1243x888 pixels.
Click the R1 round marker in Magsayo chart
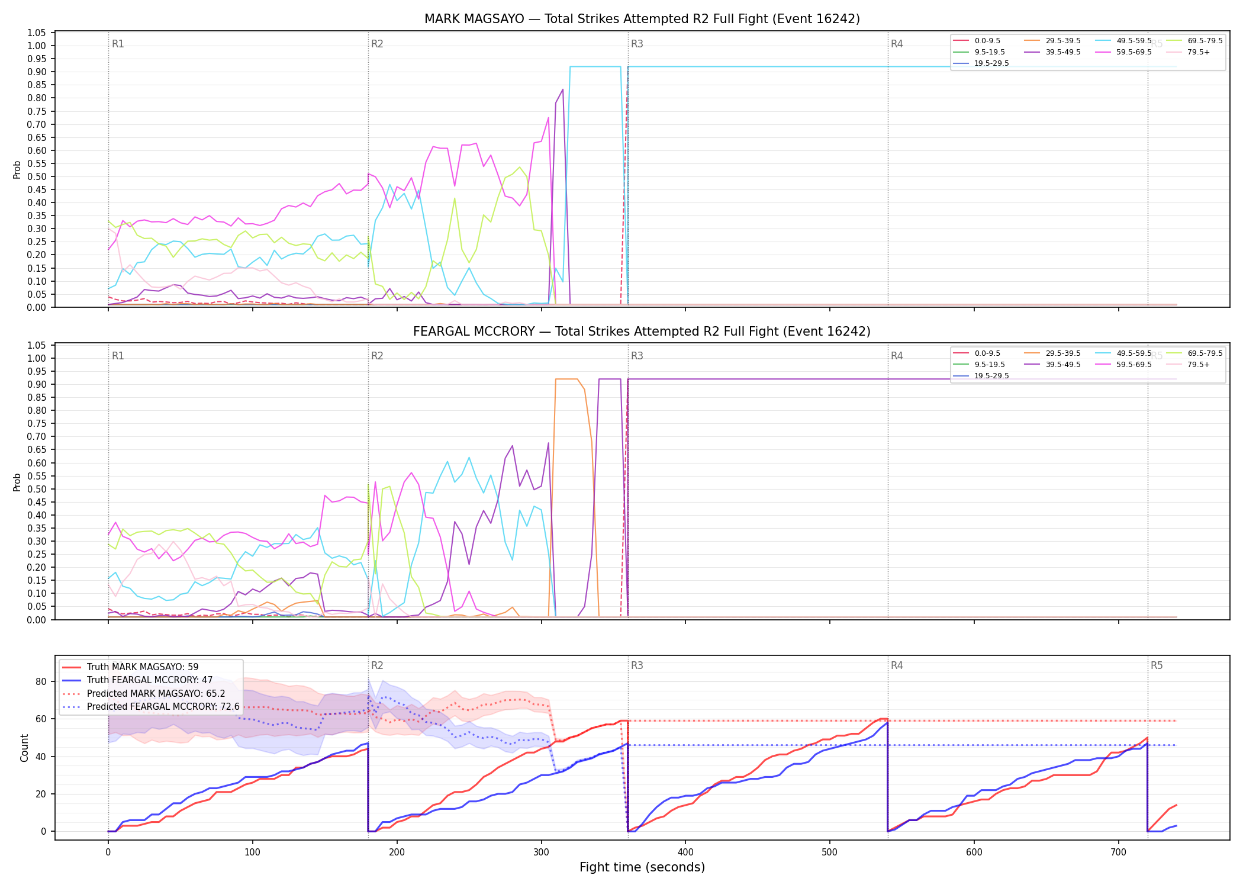[118, 44]
